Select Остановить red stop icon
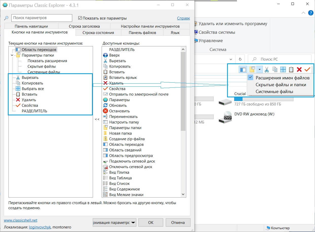The width and height of the screenshot is (315, 232). (105, 111)
